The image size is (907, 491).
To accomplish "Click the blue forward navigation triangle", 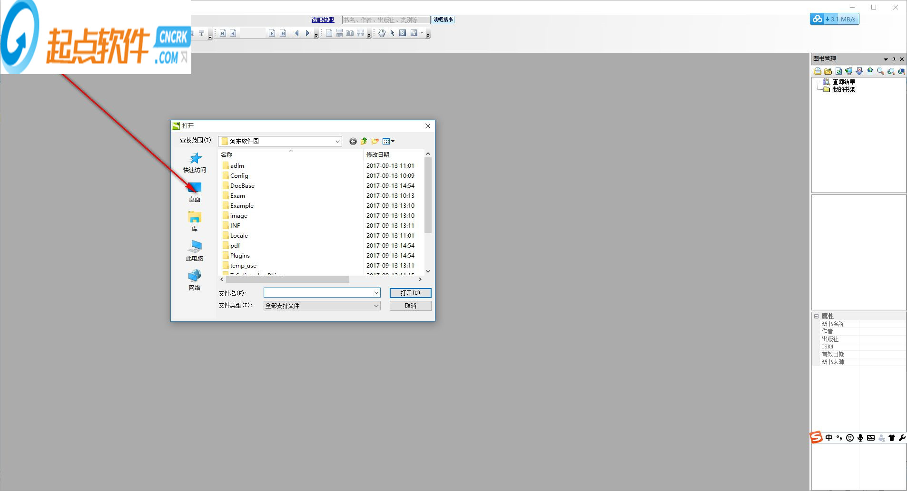I will 307,33.
